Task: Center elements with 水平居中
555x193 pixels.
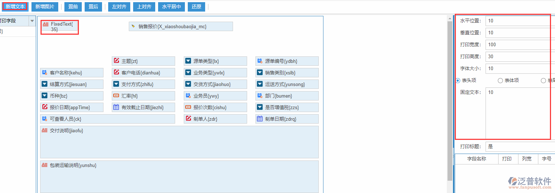Action: tap(171, 7)
